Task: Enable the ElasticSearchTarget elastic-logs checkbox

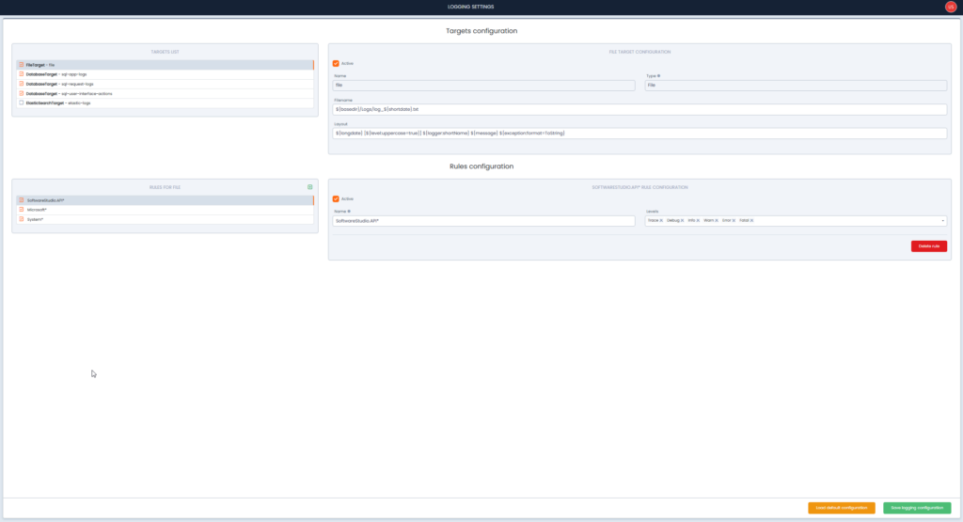Action: pyautogui.click(x=22, y=103)
